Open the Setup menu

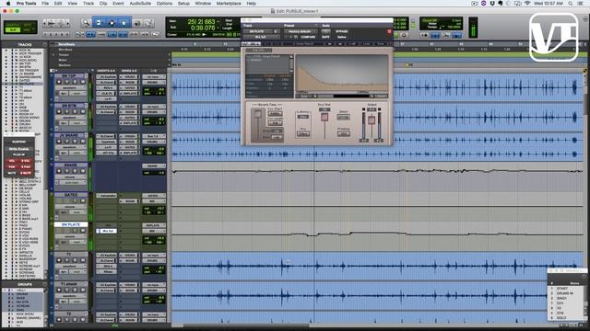click(x=183, y=4)
